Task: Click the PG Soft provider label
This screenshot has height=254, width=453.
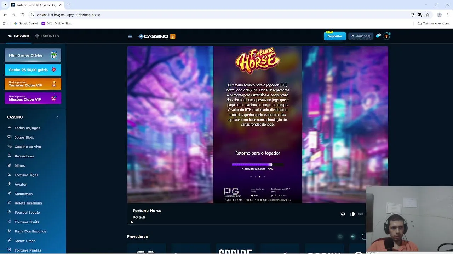Action: point(139,217)
